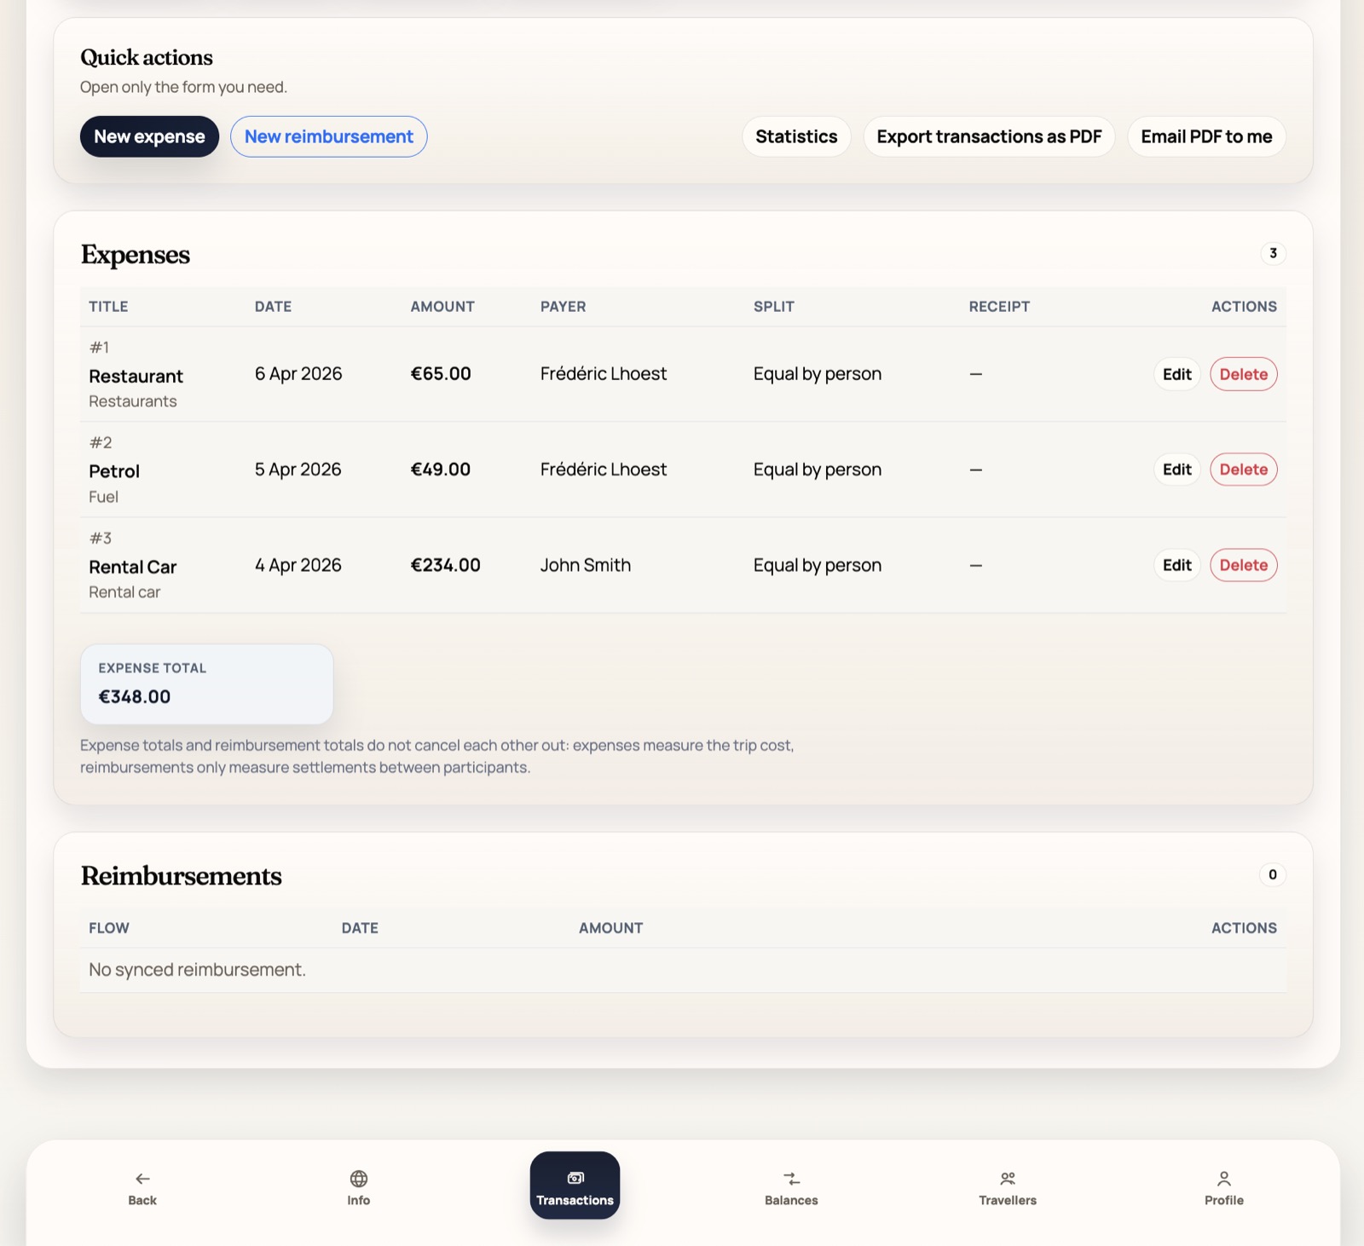
Task: Open the Balances transfer arrows icon
Action: pos(791,1179)
